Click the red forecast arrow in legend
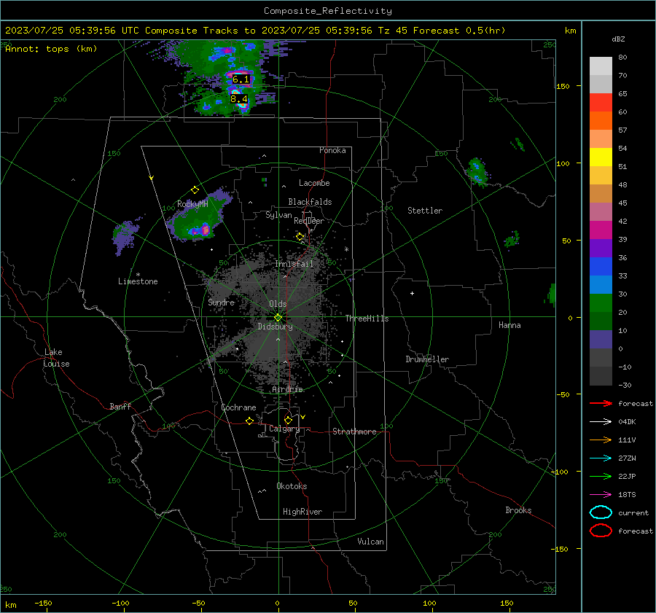Image resolution: width=656 pixels, height=613 pixels. pyautogui.click(x=601, y=403)
